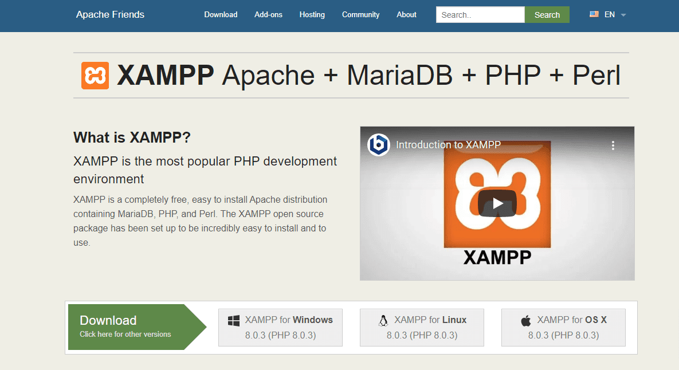This screenshot has width=679, height=370.
Task: Play the Introduction to XAMPP video
Action: [497, 203]
